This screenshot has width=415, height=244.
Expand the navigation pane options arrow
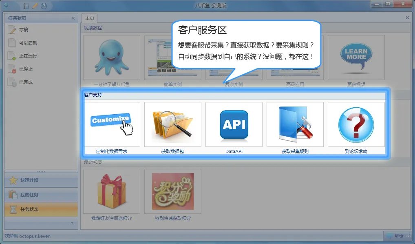(x=72, y=223)
